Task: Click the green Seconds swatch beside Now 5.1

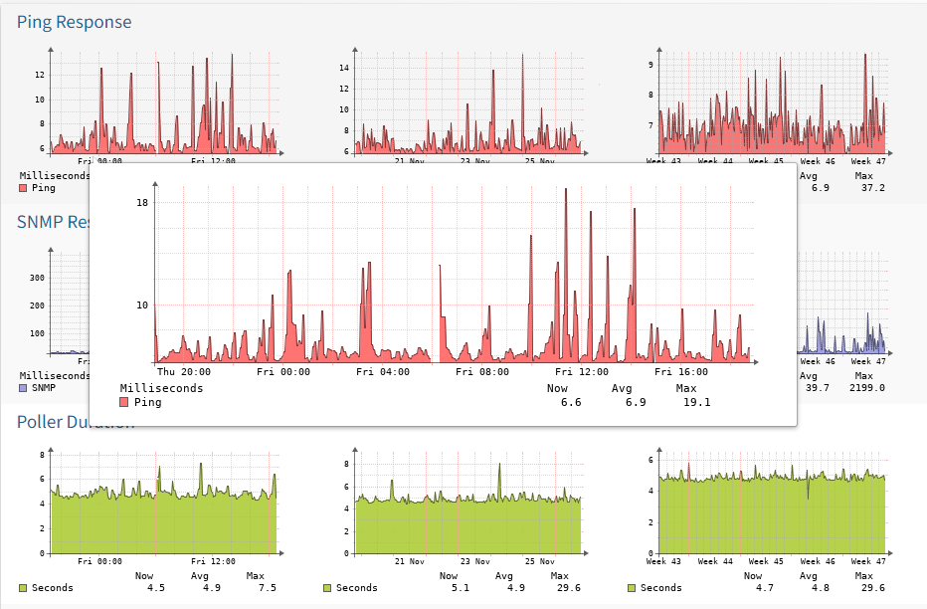Action: 327,588
